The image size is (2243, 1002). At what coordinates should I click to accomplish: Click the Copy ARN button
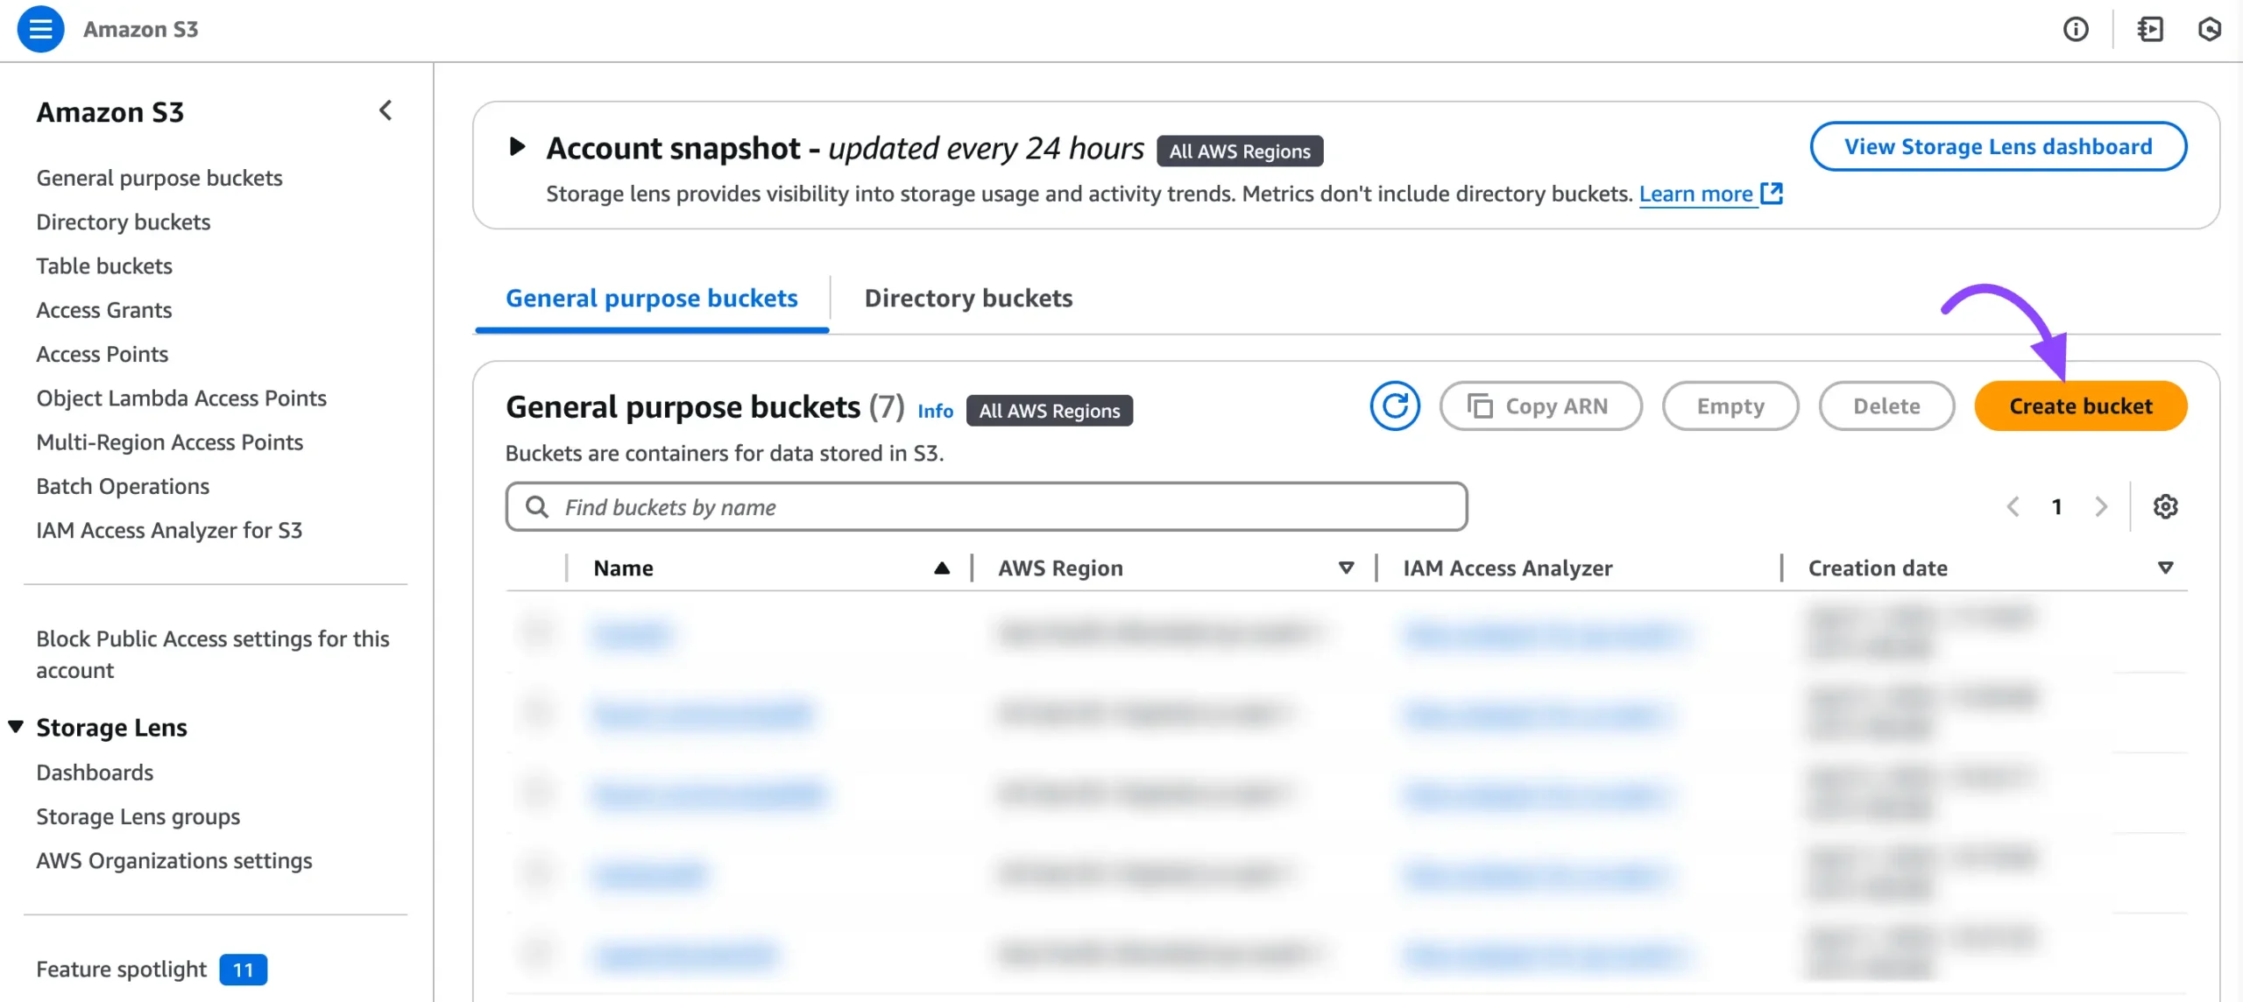[x=1540, y=406]
